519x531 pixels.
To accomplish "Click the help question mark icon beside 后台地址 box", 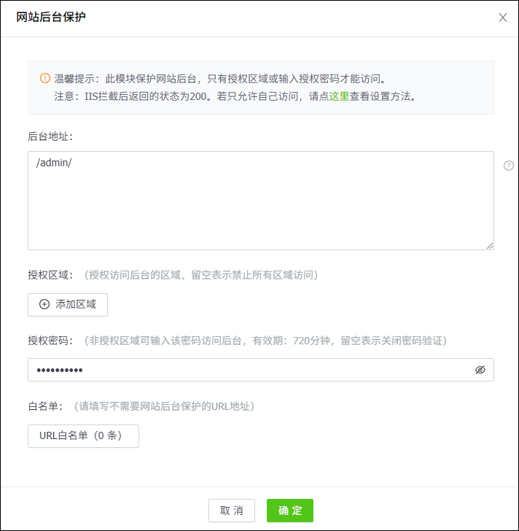I will click(x=509, y=166).
